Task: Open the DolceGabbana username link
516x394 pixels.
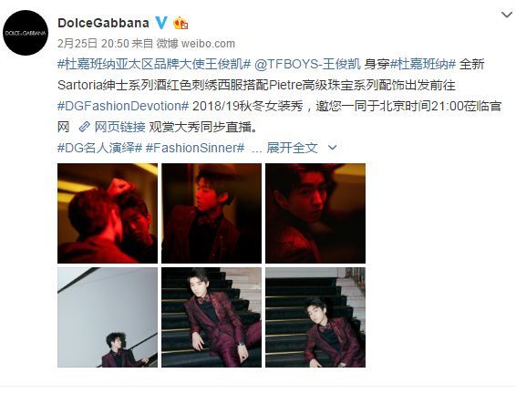Action: (x=103, y=23)
